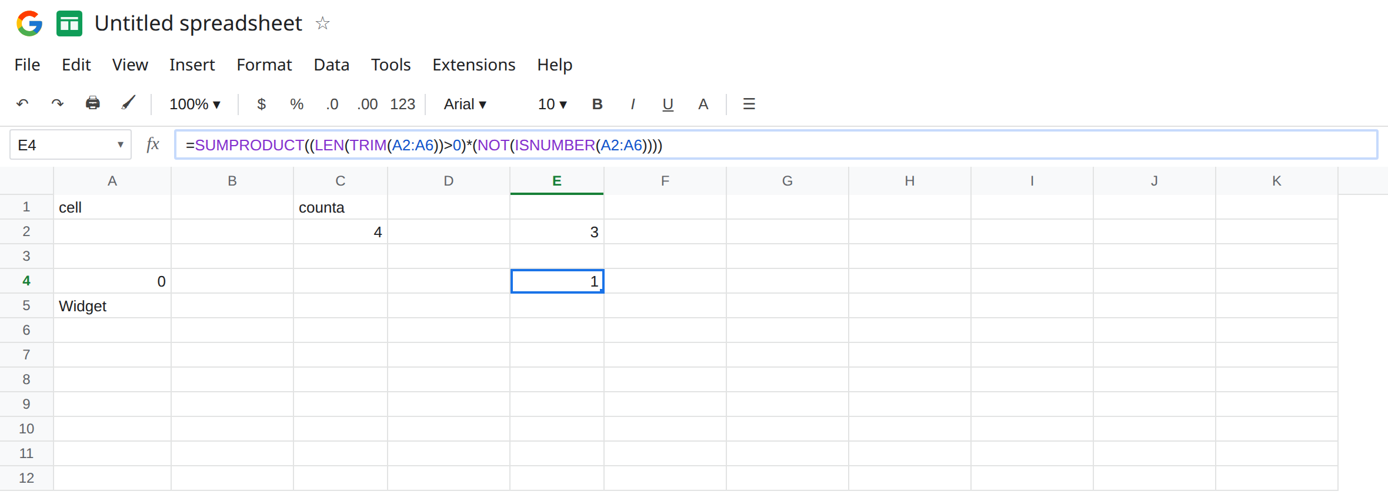This screenshot has height=498, width=1388.
Task: Click the SUMPRODUCT formula bar
Action: coord(776,144)
